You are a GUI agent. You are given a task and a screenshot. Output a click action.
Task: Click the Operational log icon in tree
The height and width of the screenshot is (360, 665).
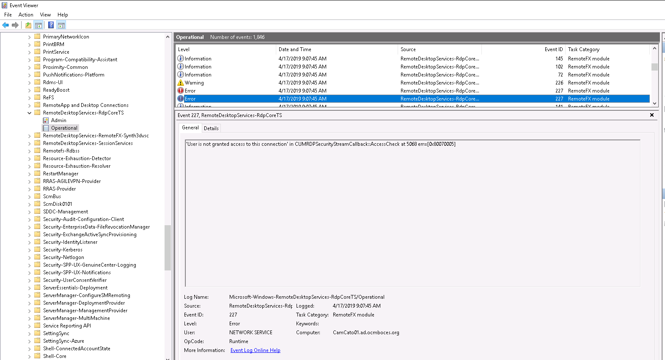pos(46,128)
